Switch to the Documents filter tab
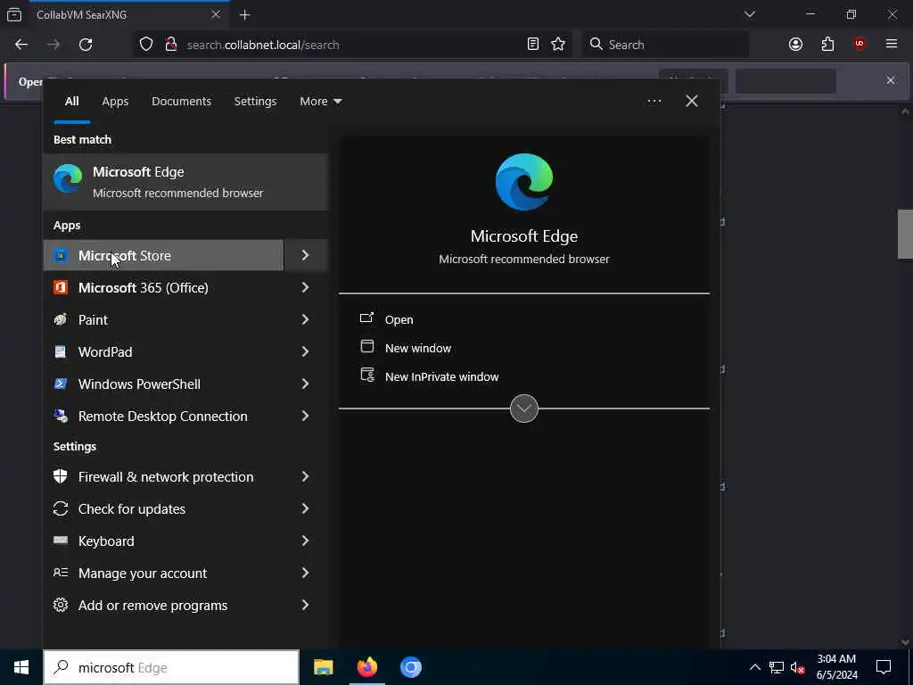Screen dimensions: 913x685 point(181,102)
